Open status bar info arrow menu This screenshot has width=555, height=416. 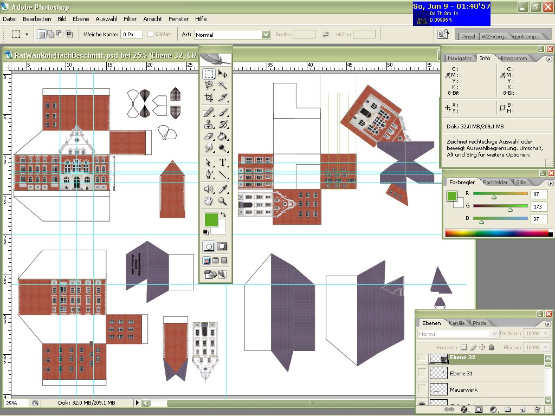tap(137, 402)
